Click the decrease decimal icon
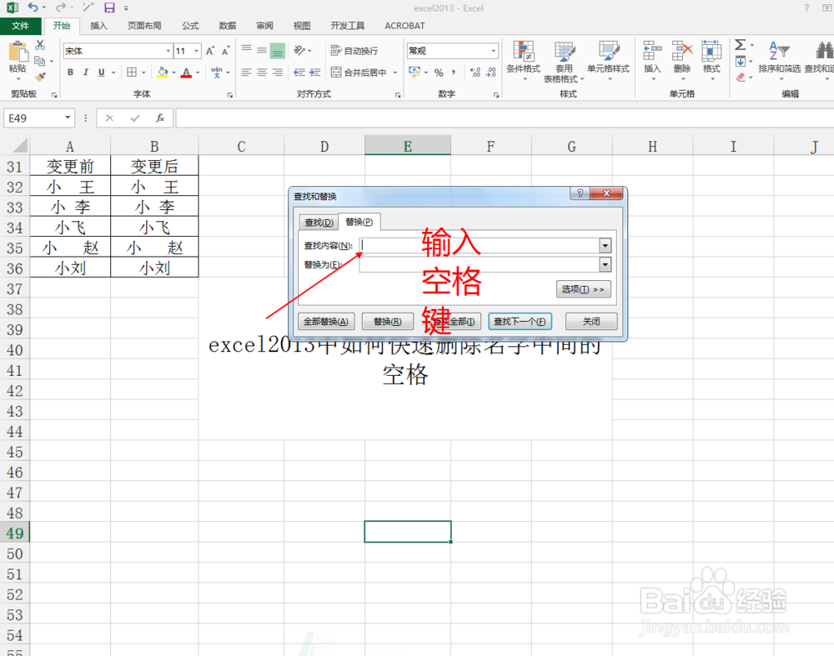 [x=491, y=73]
